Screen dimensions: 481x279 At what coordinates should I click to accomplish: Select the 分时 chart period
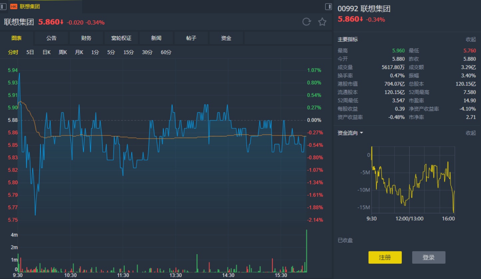[x=13, y=52]
